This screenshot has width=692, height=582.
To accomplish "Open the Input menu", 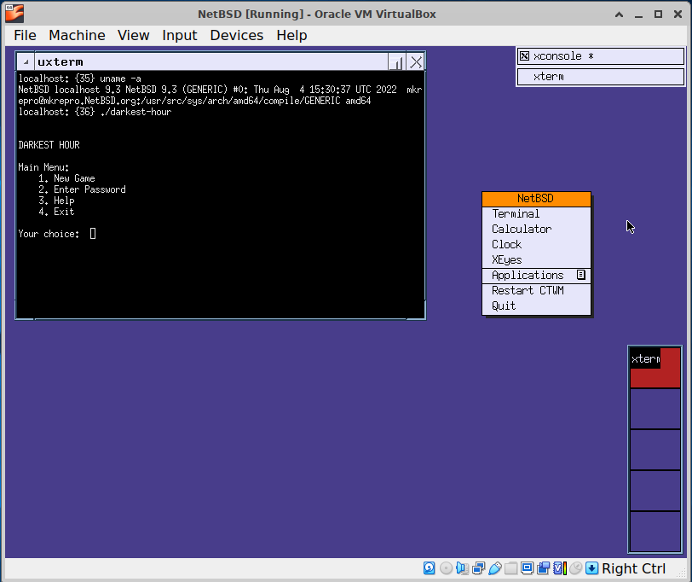I will [179, 35].
